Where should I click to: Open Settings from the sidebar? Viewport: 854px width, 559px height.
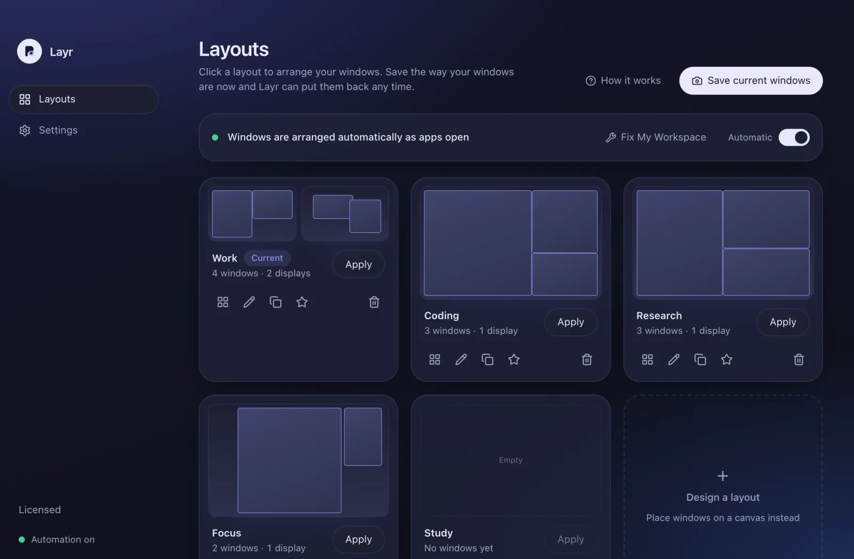(84, 130)
